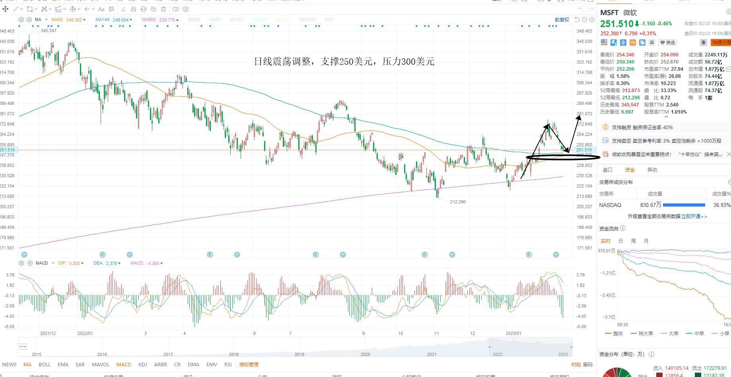Screen dimensions: 731x377
Task: Click the linked circles toolbar icon
Action: [175, 9]
